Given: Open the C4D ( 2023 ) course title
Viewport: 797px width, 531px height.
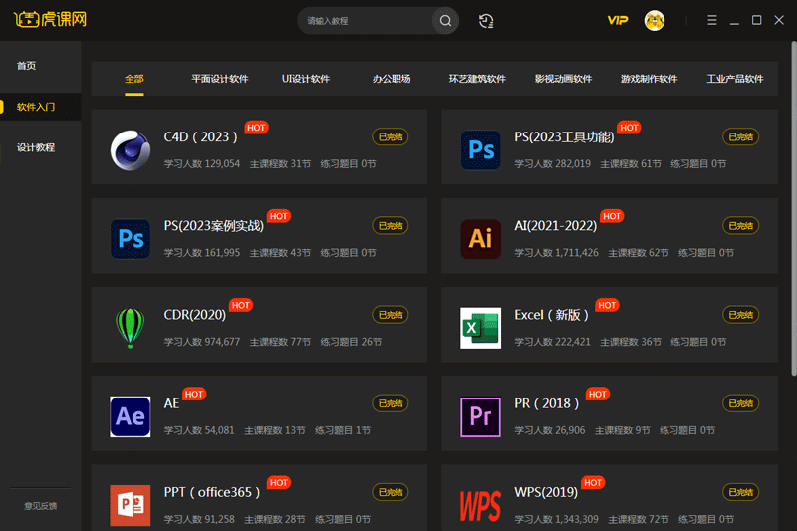Looking at the screenshot, I should (201, 137).
